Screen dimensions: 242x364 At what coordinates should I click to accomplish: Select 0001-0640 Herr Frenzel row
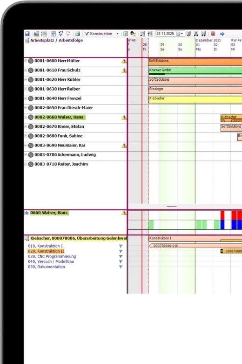pos(75,98)
